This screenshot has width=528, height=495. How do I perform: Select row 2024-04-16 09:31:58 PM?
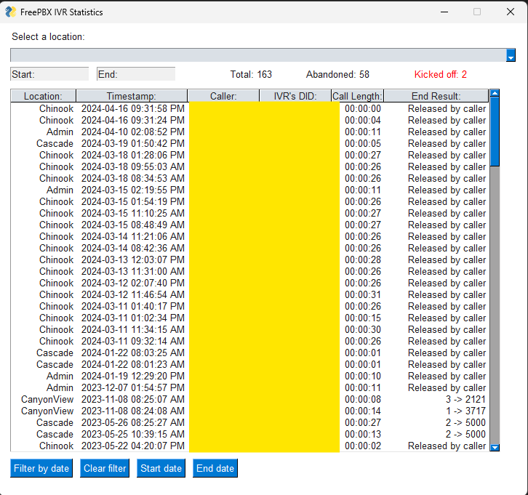[x=249, y=109]
